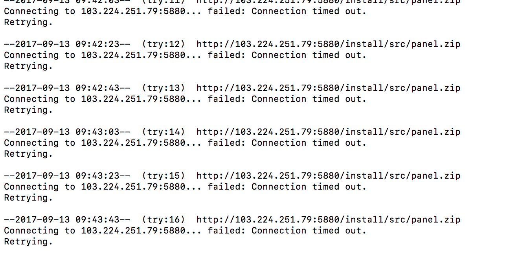Screen dimensions: 529x257
Task: Click 'Connection timed out' under try:14
Action: pos(307,143)
